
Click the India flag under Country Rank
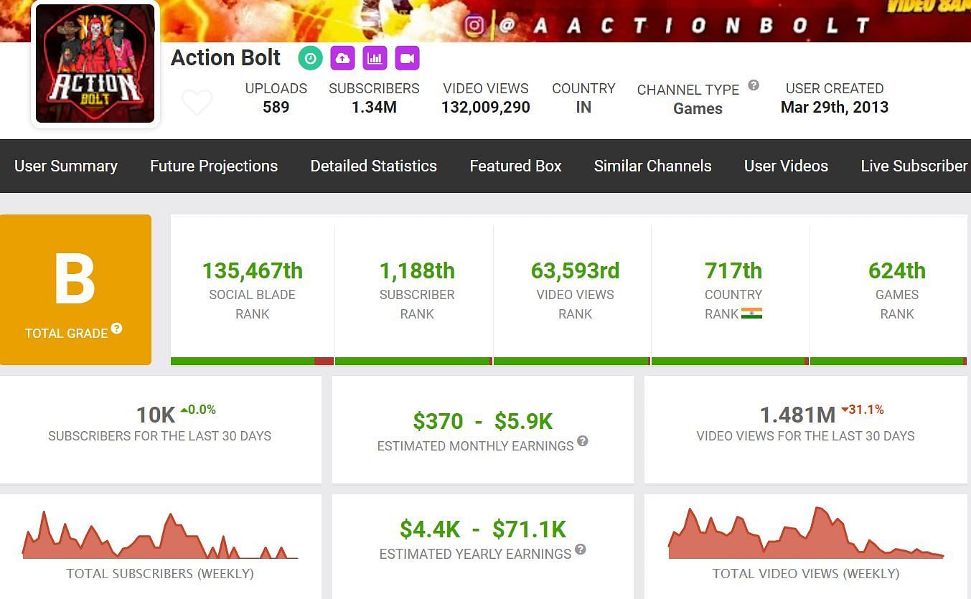pyautogui.click(x=751, y=313)
